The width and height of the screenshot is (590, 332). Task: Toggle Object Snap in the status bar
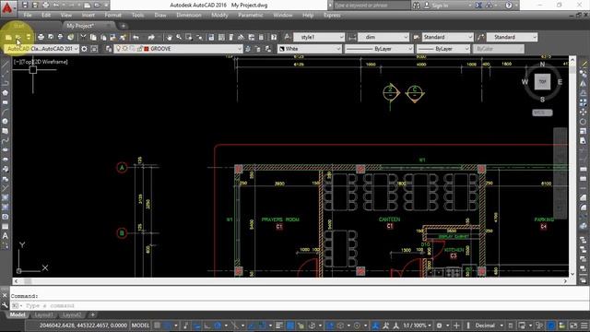[262, 326]
